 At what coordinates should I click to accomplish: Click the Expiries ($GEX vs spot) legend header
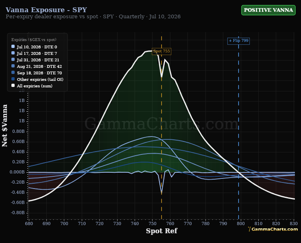[34, 40]
